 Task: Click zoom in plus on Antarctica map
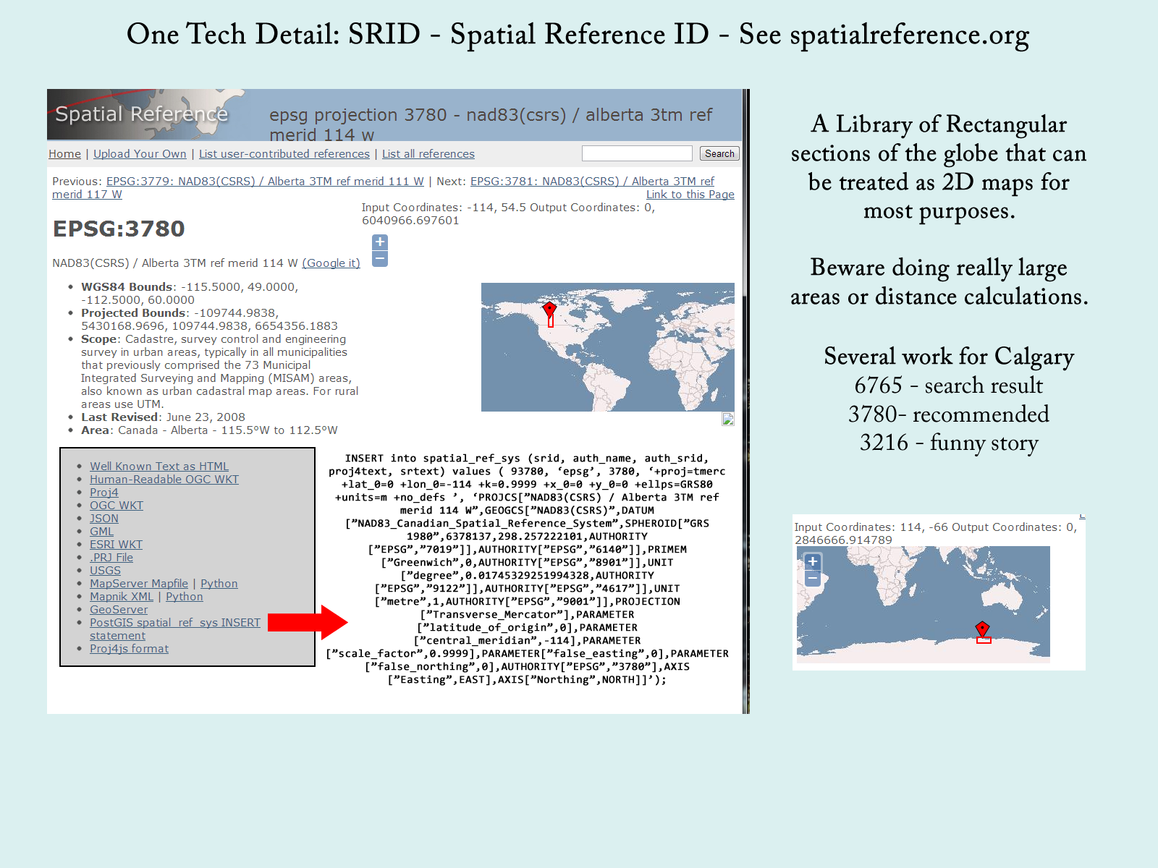813,561
